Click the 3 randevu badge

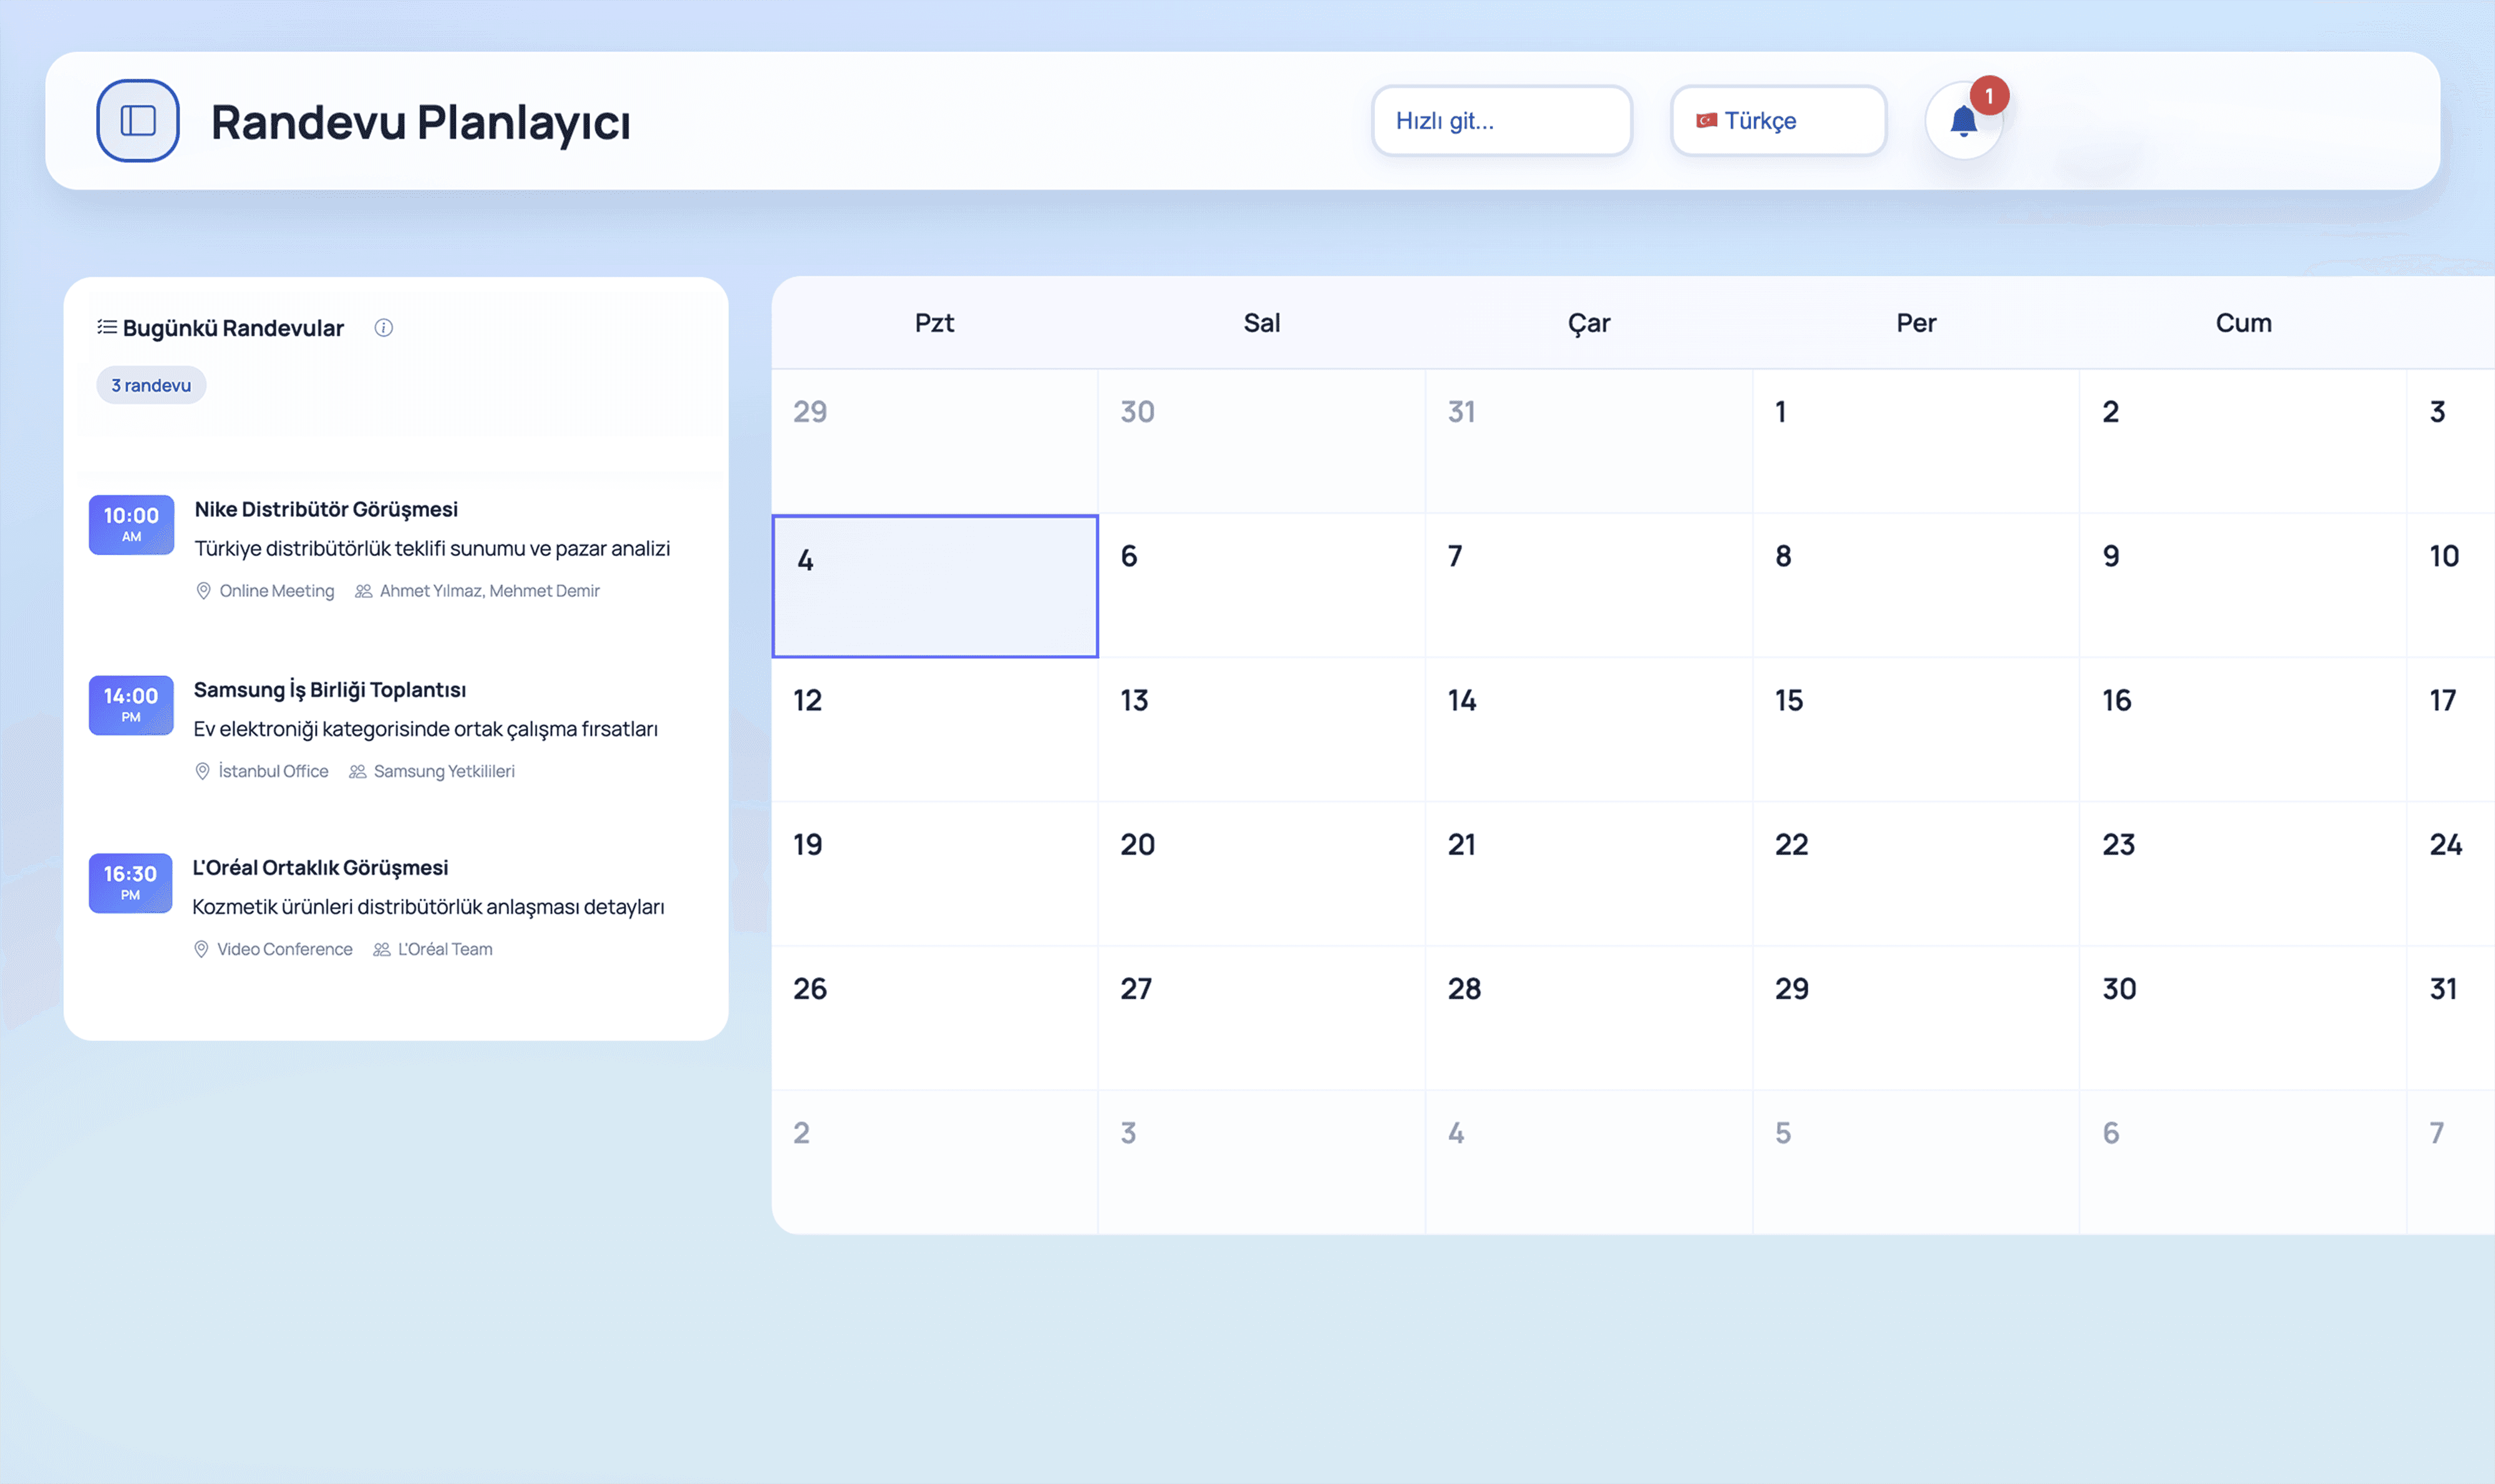(x=151, y=385)
